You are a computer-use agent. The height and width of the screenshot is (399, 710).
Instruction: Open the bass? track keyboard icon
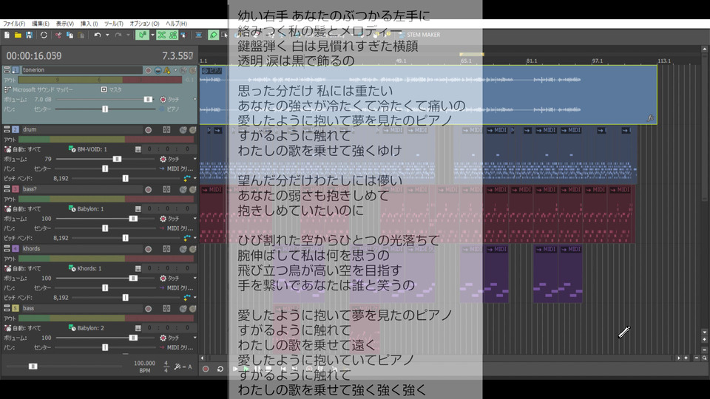pos(138,208)
